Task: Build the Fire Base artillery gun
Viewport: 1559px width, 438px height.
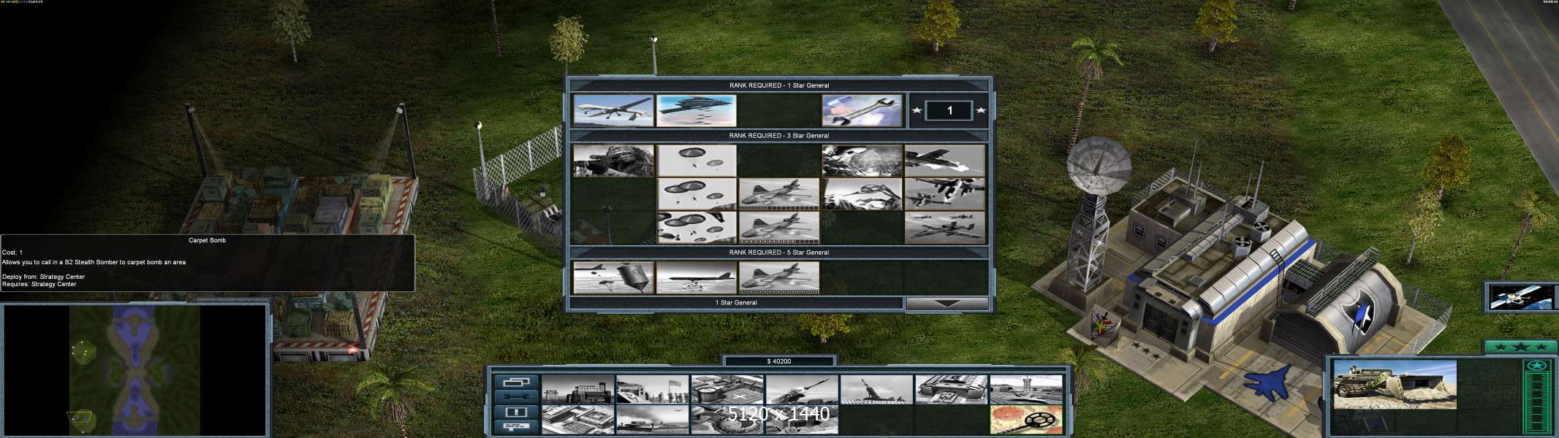Action: [876, 390]
